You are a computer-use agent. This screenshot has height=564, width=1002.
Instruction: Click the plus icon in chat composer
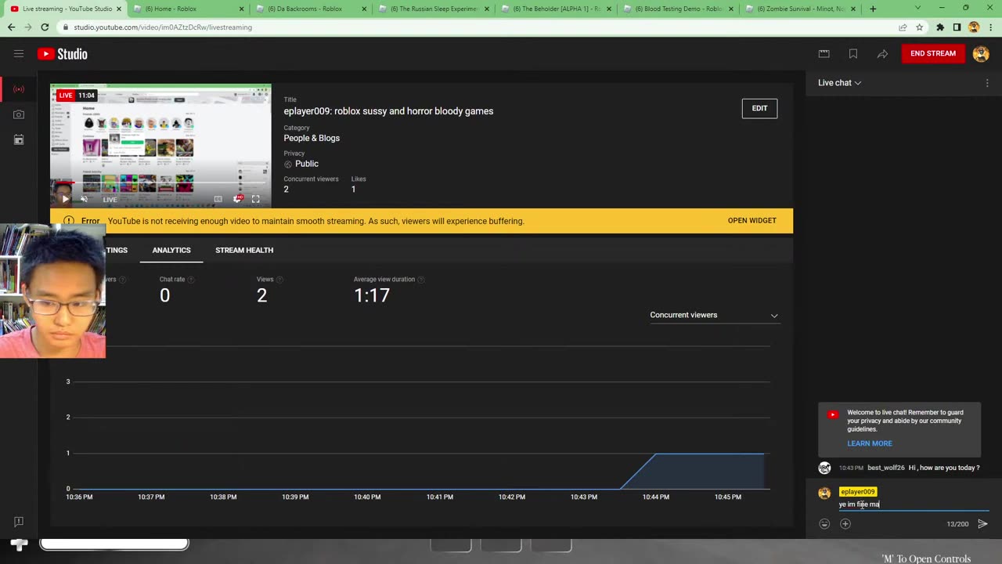point(845,523)
